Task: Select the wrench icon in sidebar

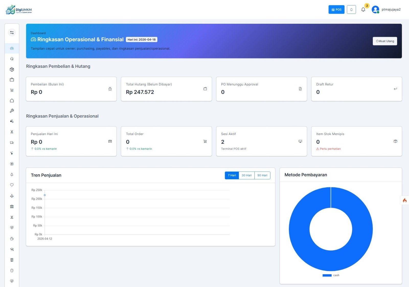Action: point(12,111)
